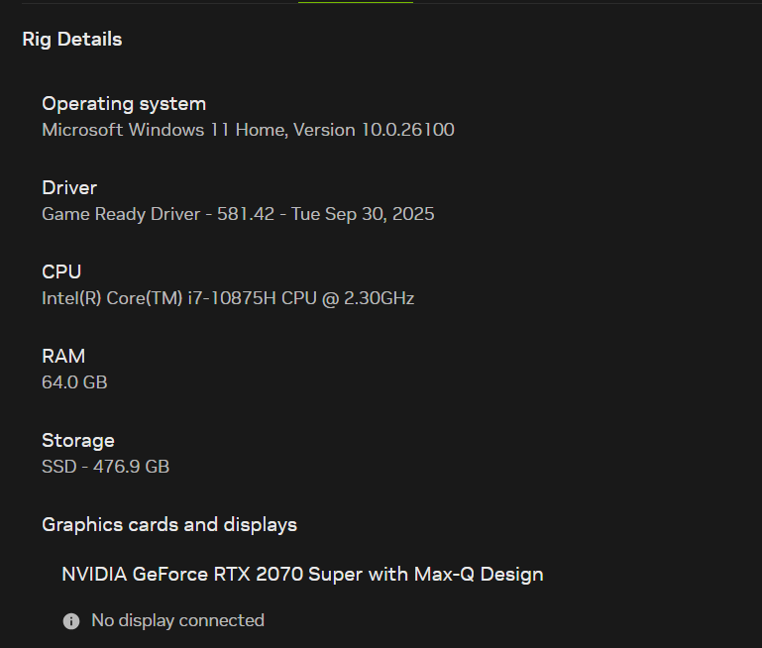The width and height of the screenshot is (762, 648).
Task: Click the Graphics cards and displays label
Action: [169, 524]
